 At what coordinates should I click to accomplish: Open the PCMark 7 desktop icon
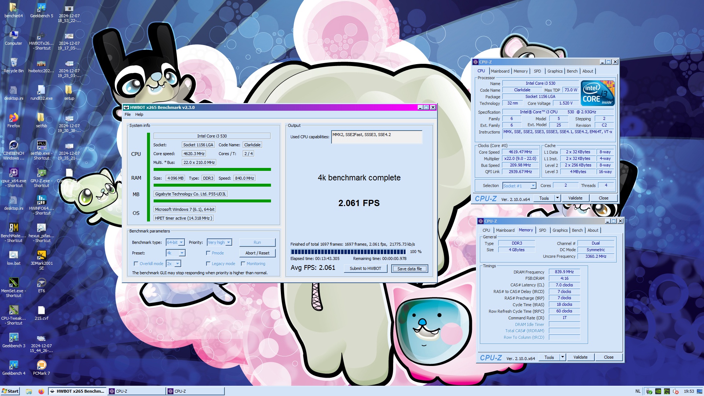point(41,368)
